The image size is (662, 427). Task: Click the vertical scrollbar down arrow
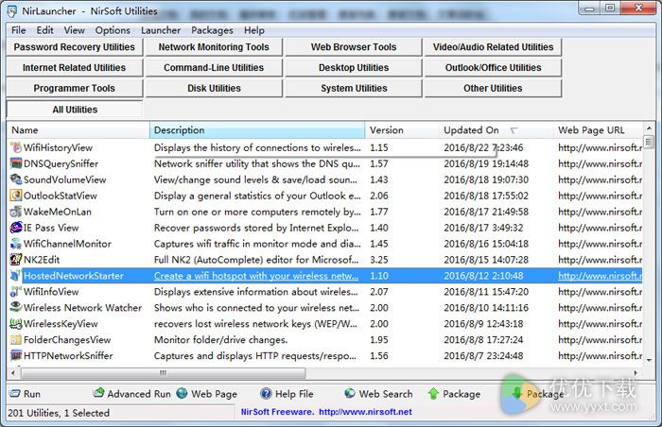click(649, 360)
